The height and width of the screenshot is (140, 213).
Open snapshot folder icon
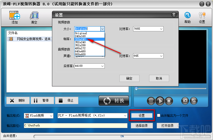tap(193, 101)
